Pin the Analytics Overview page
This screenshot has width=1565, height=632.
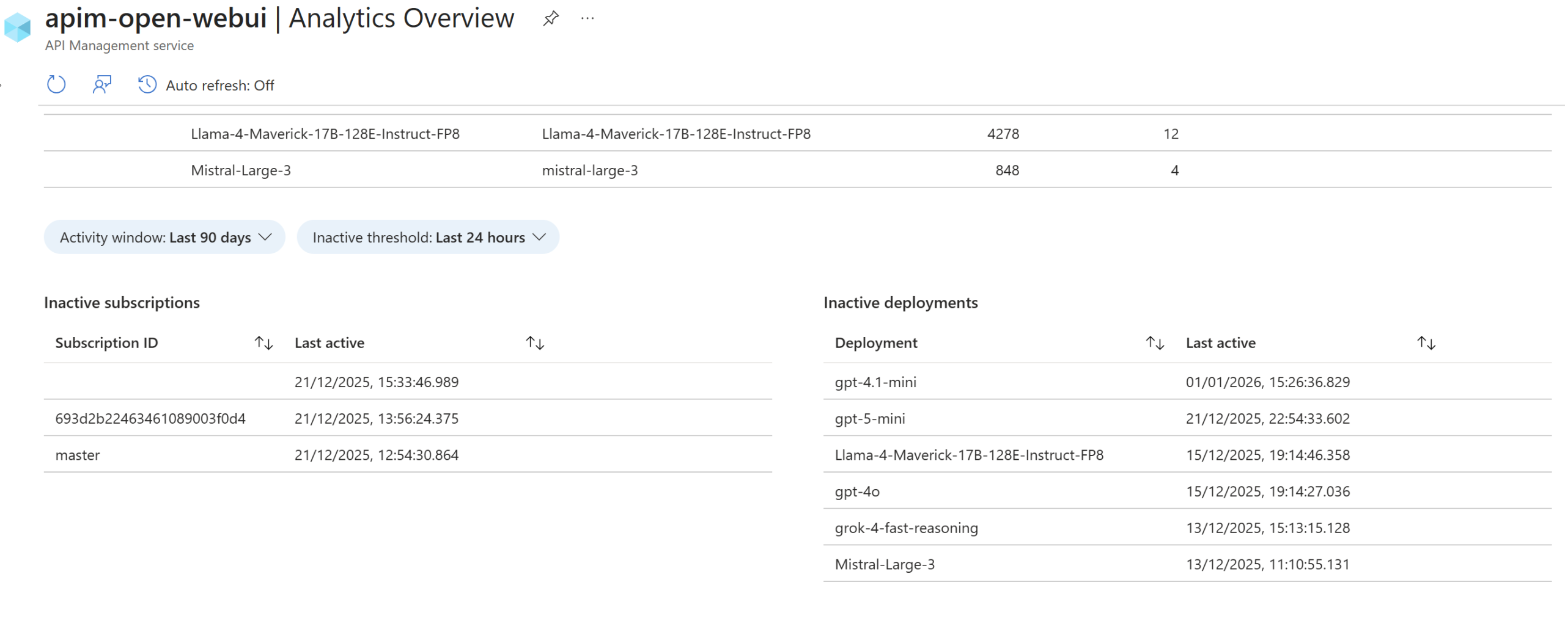[550, 18]
